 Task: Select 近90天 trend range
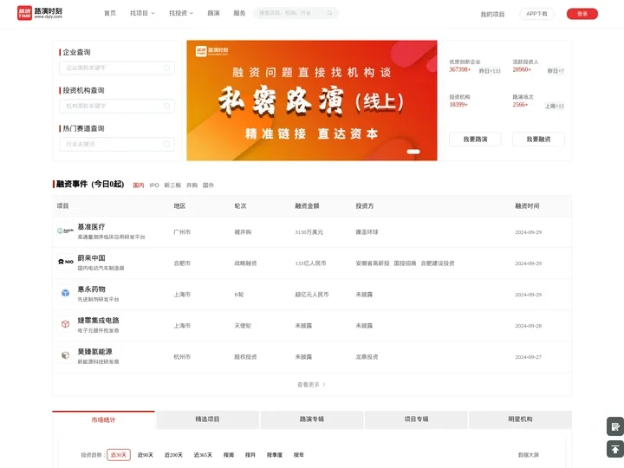146,455
